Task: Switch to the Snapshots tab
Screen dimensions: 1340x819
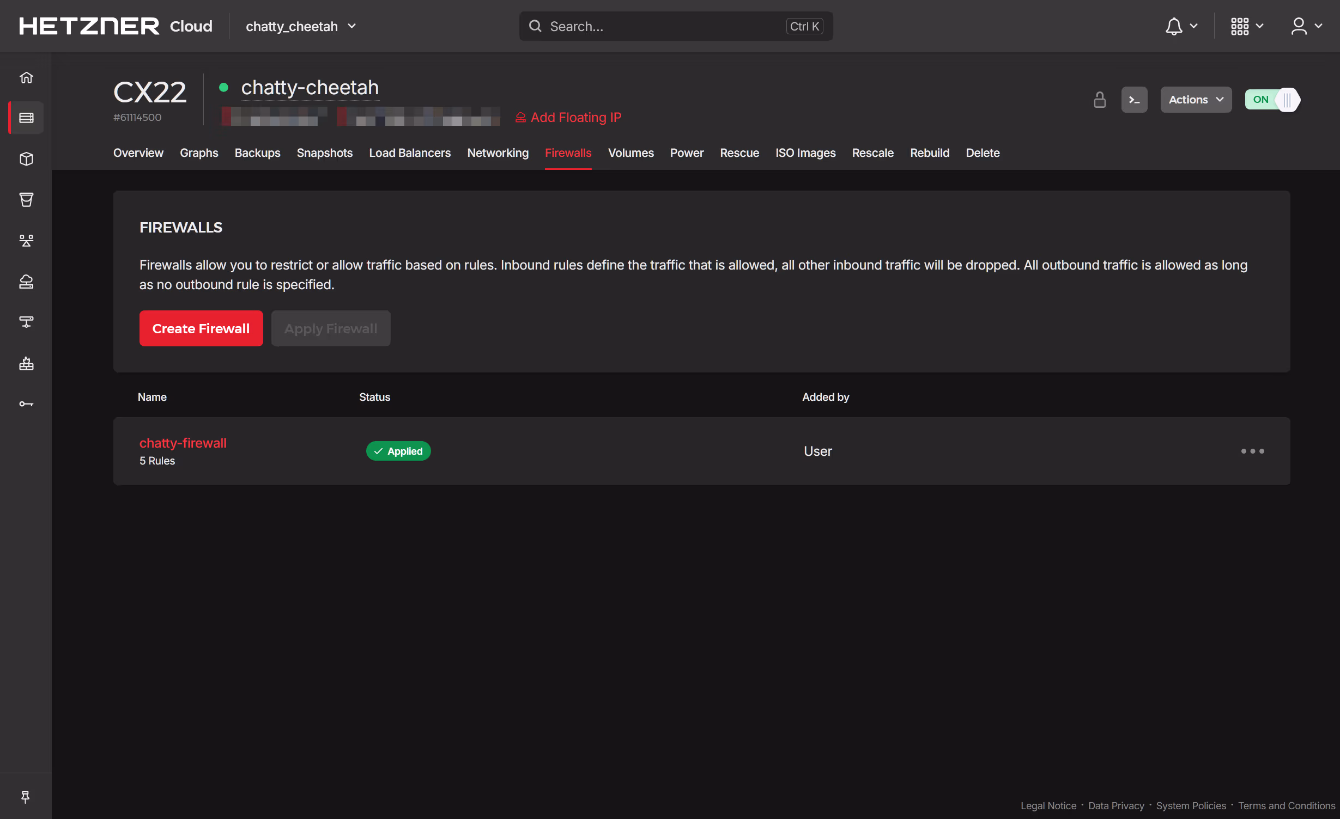Action: [x=324, y=153]
